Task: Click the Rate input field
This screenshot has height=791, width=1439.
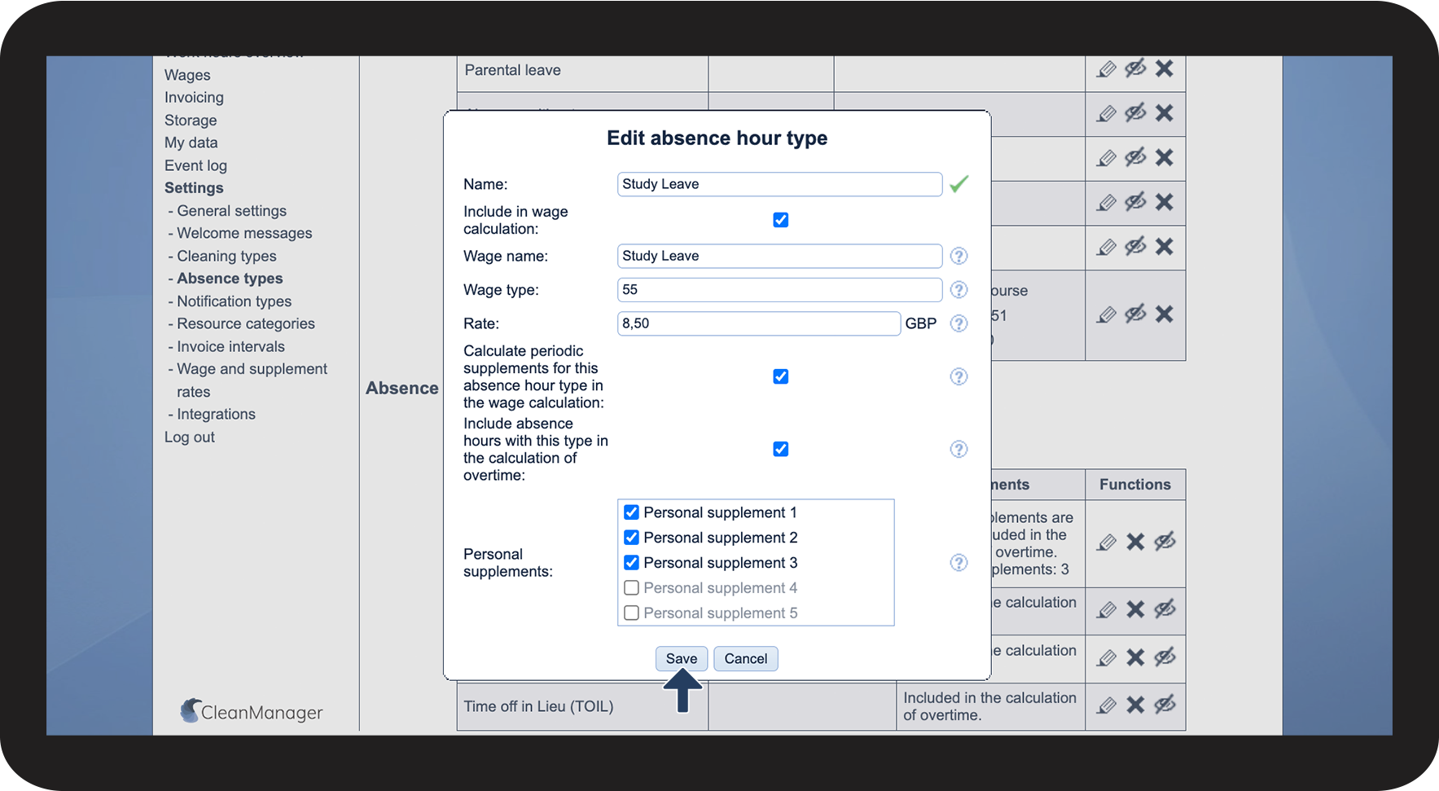Action: coord(758,323)
